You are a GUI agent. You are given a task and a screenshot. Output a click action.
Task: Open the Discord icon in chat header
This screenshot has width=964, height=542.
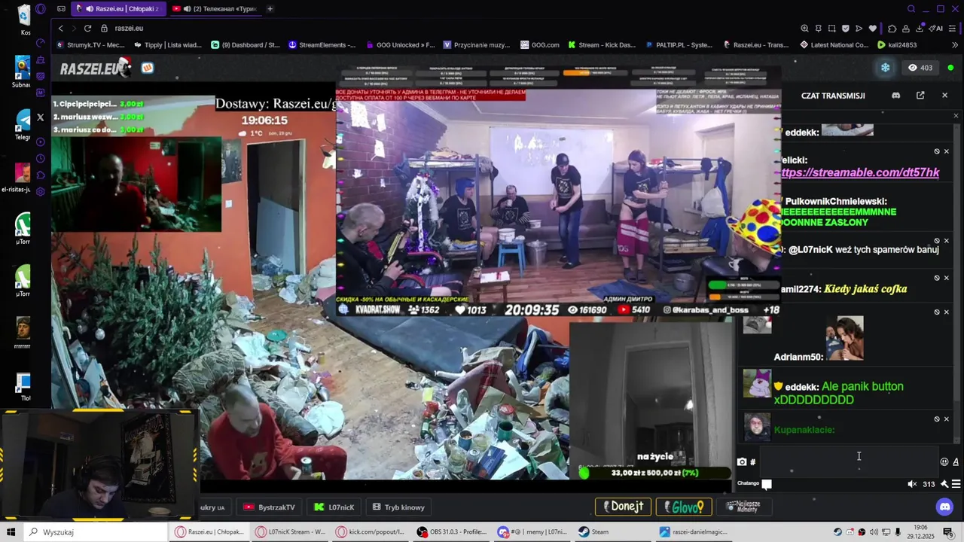pos(895,96)
